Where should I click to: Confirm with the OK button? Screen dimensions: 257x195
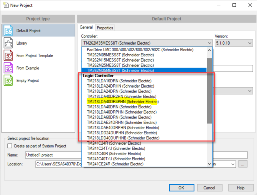(x=182, y=188)
